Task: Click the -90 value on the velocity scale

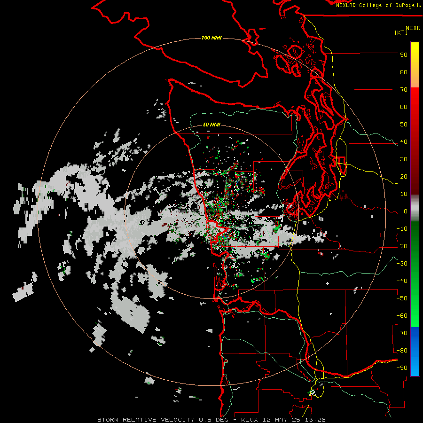Action: point(402,368)
